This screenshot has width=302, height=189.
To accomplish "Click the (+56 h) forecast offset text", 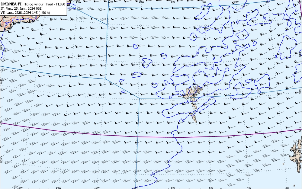I will coord(44,13).
